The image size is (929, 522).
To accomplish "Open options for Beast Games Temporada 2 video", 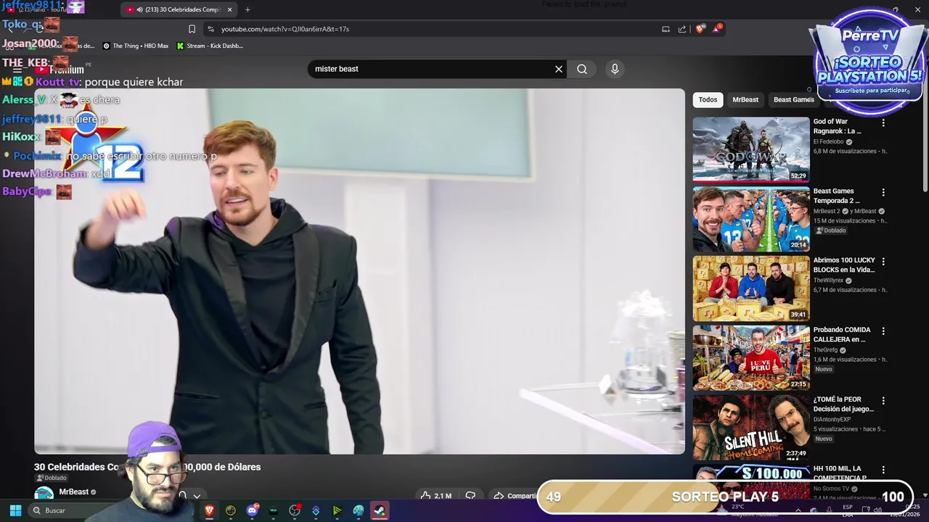I will (x=883, y=193).
